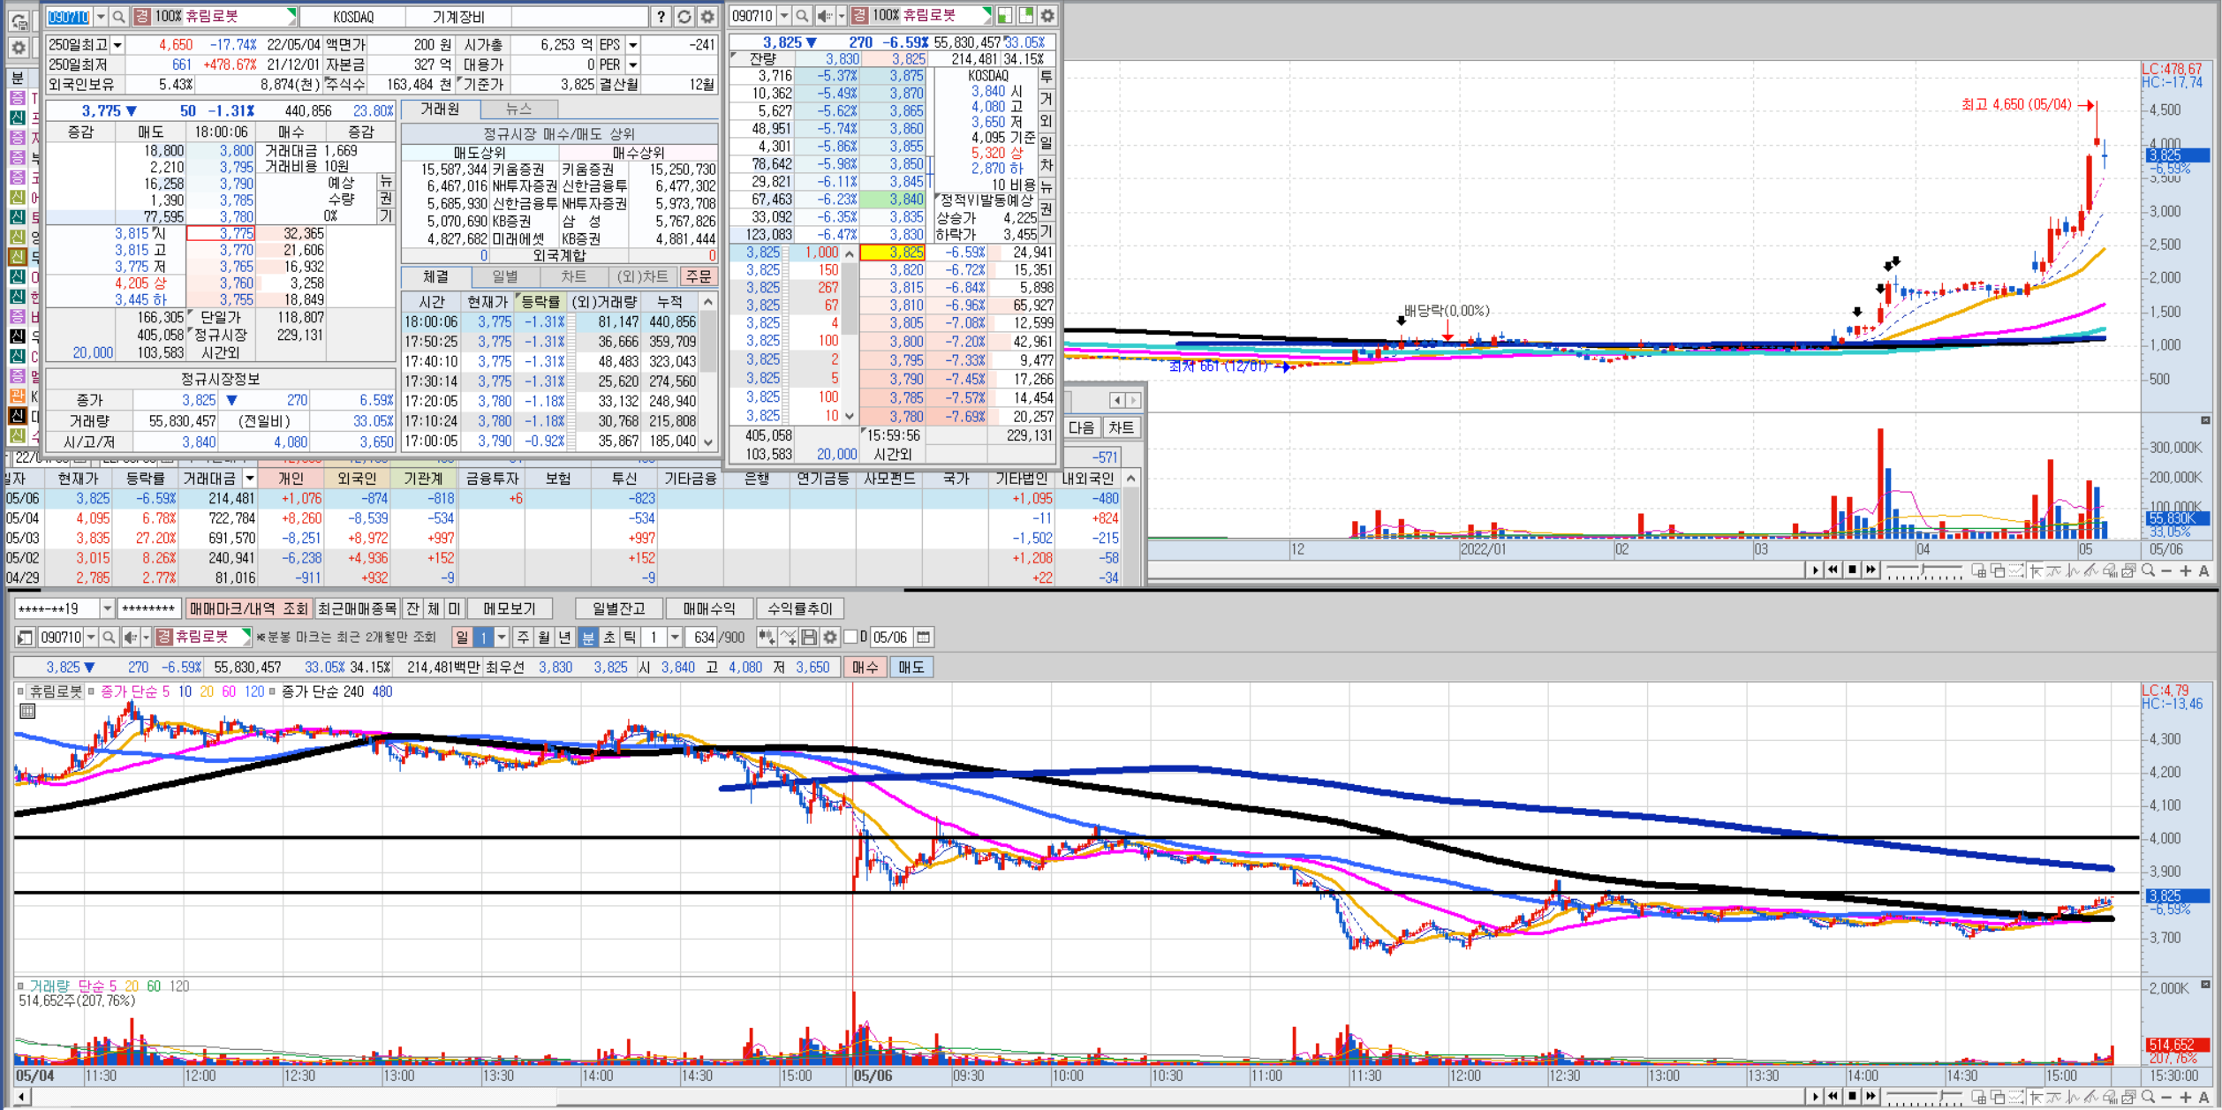Fast-forward on the daily chart toolbar
Image resolution: width=2222 pixels, height=1110 pixels.
pyautogui.click(x=1871, y=570)
